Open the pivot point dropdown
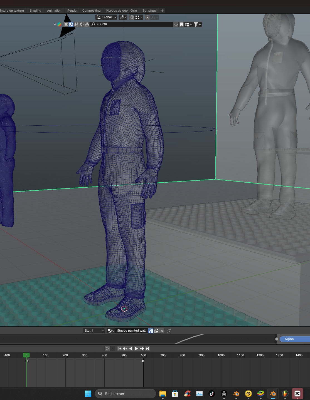The image size is (310, 400). click(x=123, y=17)
